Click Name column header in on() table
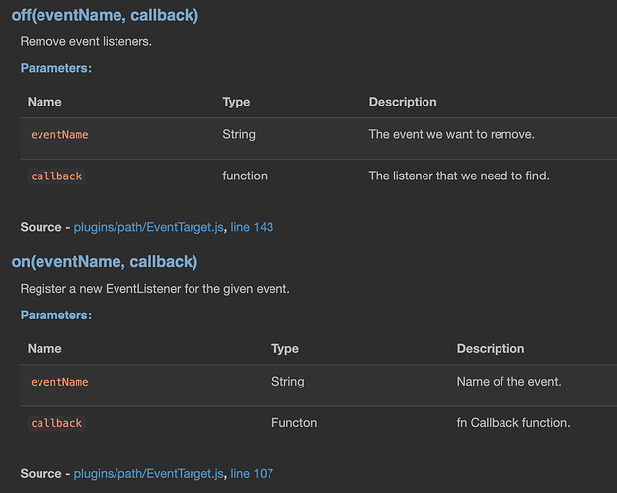617x493 pixels. [x=44, y=348]
